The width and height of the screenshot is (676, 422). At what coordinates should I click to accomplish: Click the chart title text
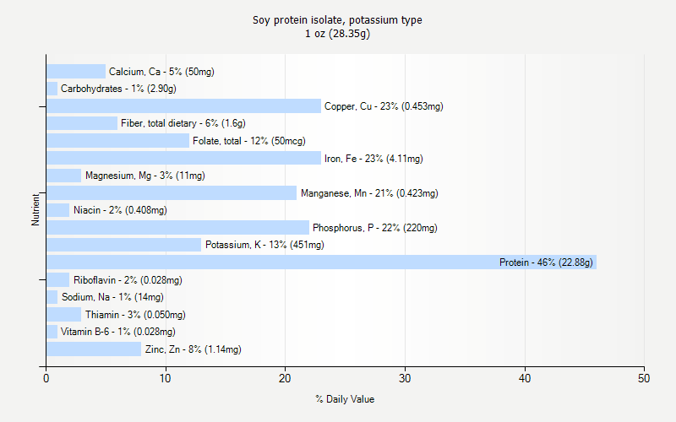tap(337, 26)
